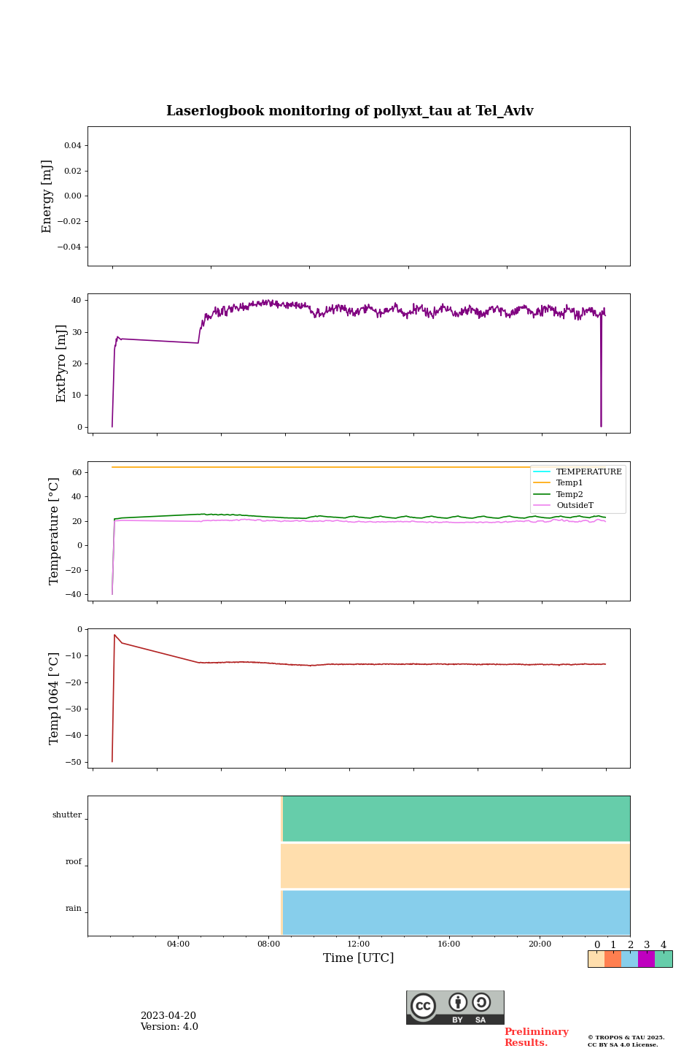
Task: Click the Creative Commons BY-SA license badge
Action: (x=455, y=1007)
